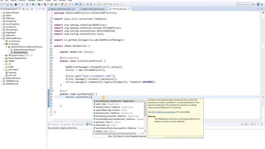265x149 pixels.
Task: Close the WindowTest.java editor tab
Action: [x=129, y=9]
